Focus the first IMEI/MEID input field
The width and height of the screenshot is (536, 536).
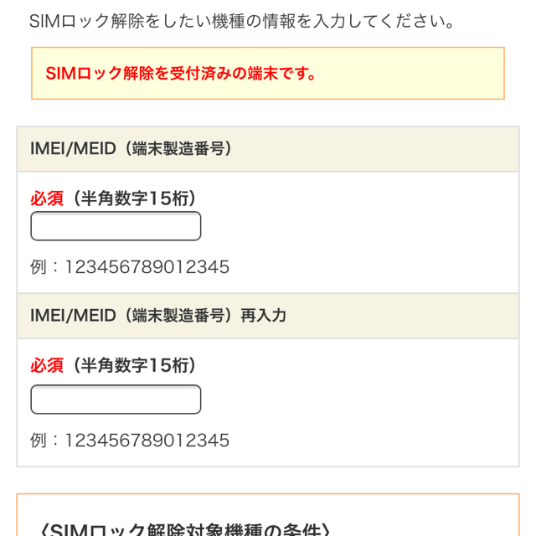tap(116, 226)
